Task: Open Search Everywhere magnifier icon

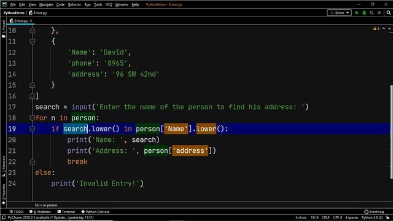Action: tap(389, 13)
